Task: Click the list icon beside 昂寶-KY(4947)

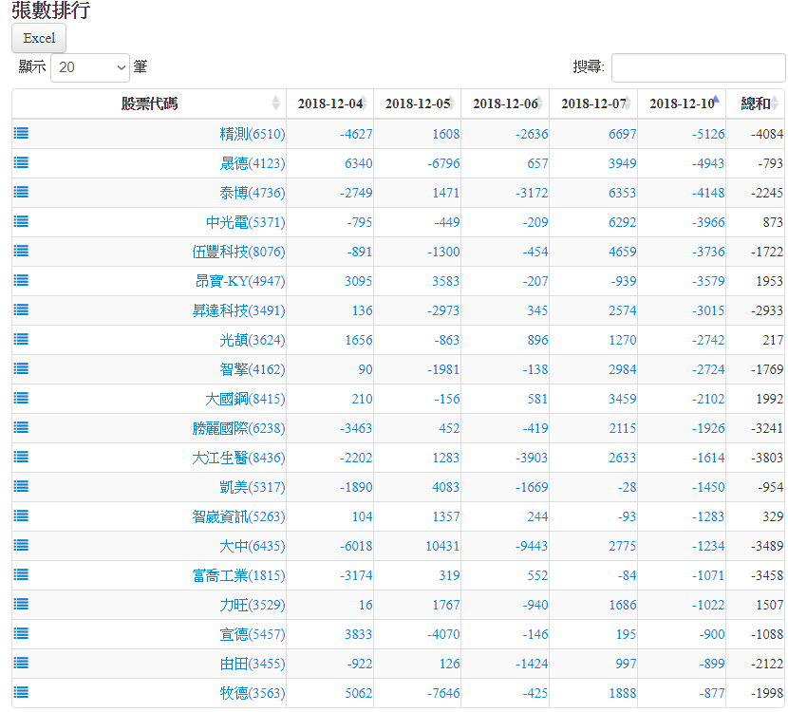Action: tap(21, 281)
